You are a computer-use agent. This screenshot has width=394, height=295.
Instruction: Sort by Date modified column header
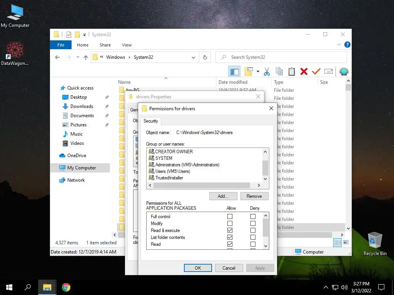pos(233,82)
